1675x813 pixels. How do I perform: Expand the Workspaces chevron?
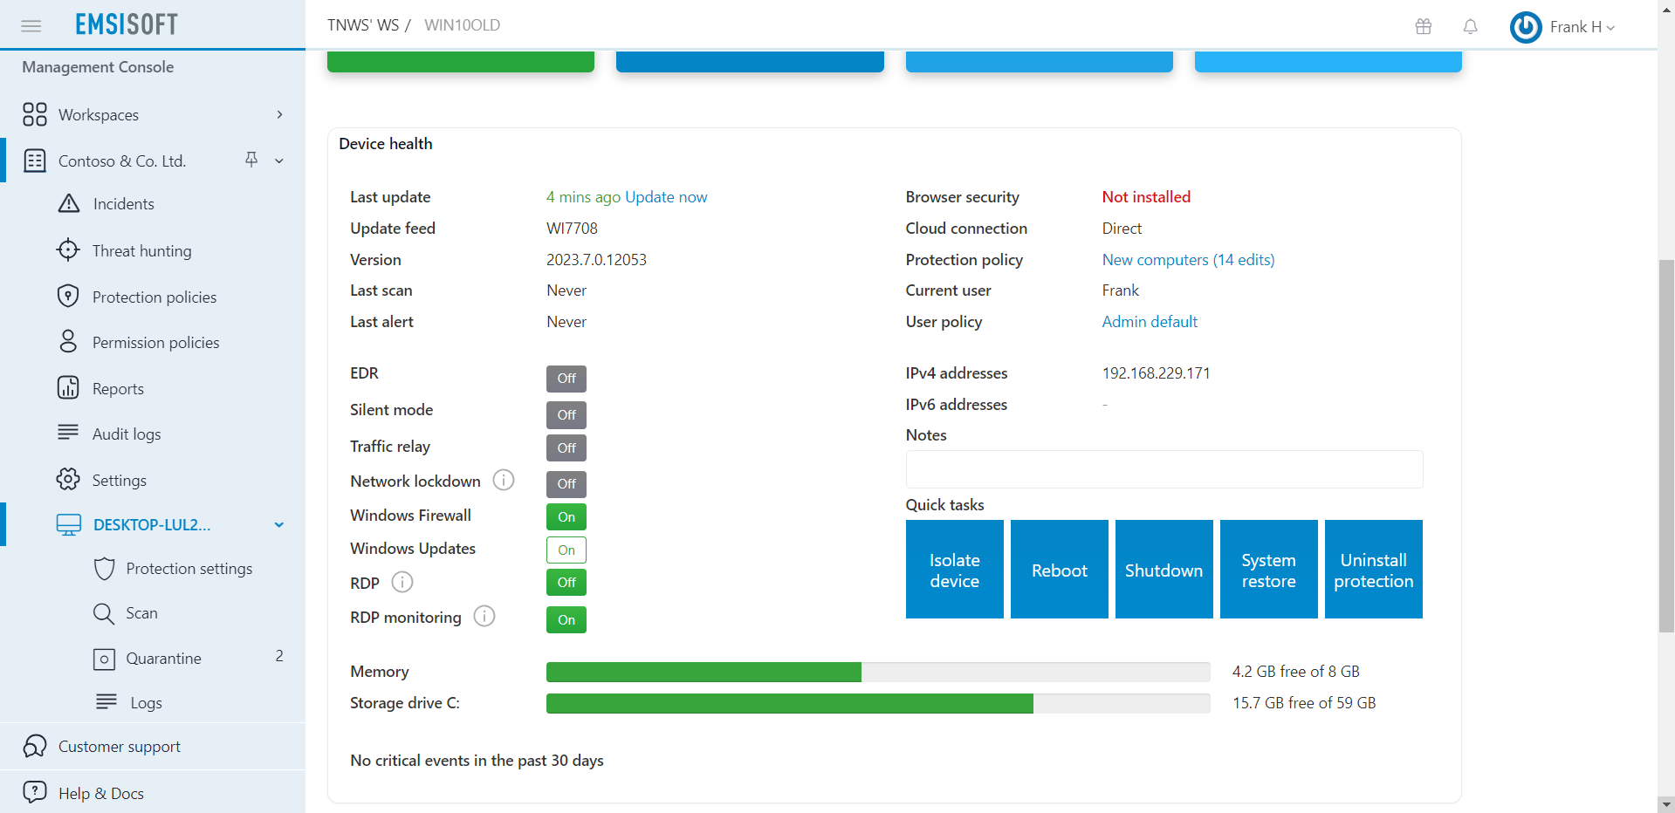[279, 114]
